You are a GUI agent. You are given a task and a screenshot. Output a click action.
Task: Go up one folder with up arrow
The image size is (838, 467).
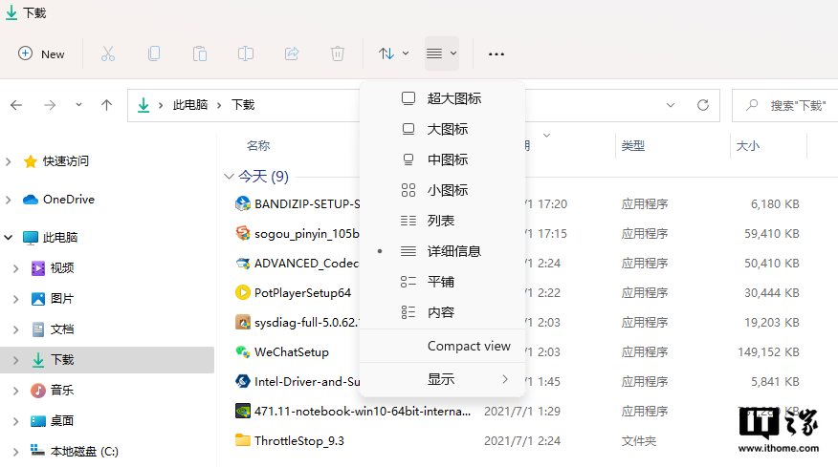[107, 105]
